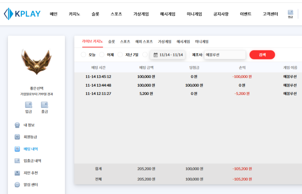
Task: Click the 합계 row label
Action: click(98, 169)
